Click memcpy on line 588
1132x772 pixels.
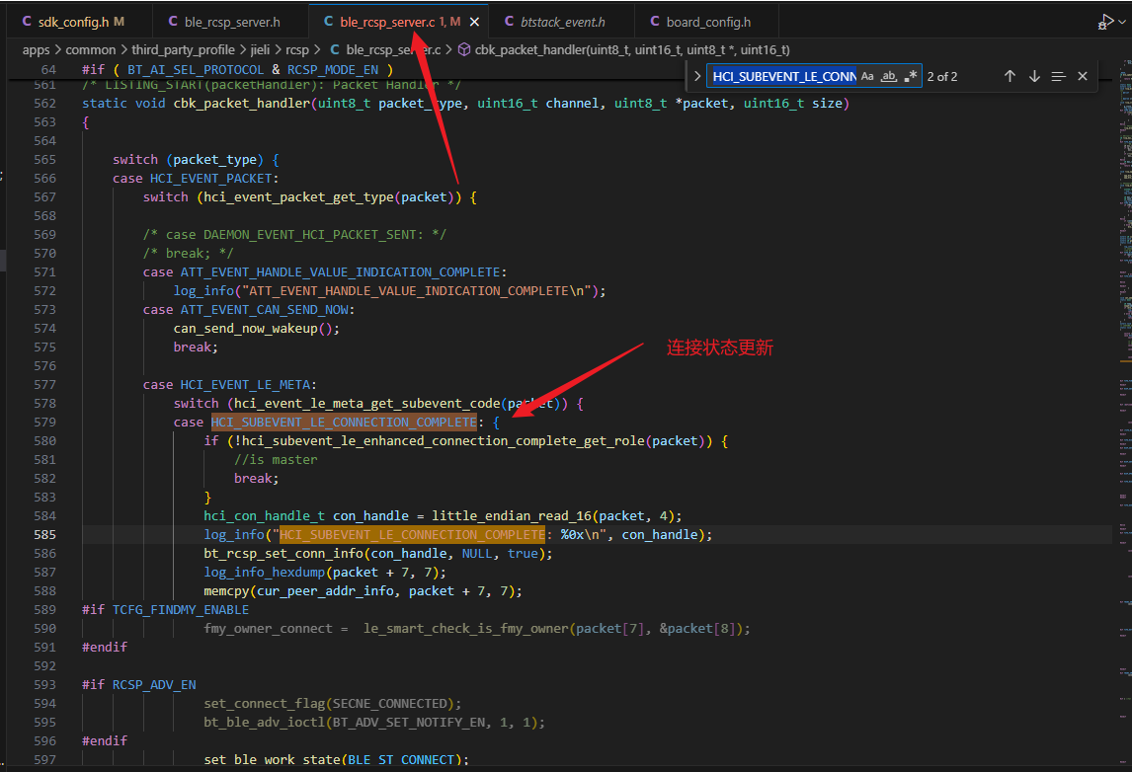[x=226, y=591]
